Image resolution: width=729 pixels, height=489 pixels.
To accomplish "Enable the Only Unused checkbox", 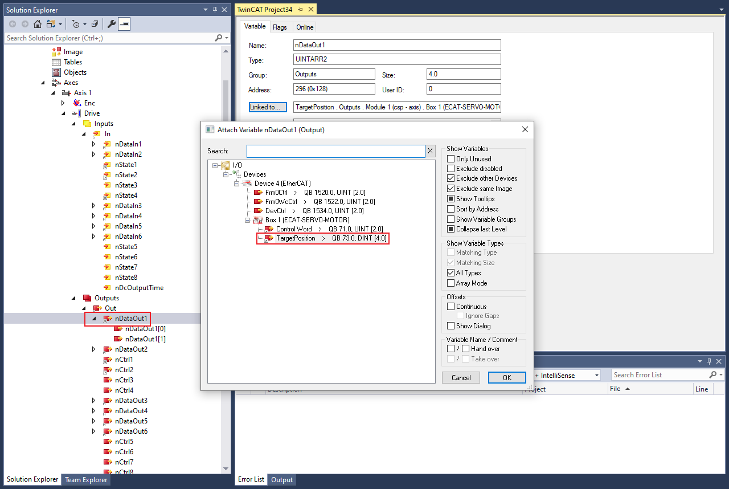I will pos(451,159).
